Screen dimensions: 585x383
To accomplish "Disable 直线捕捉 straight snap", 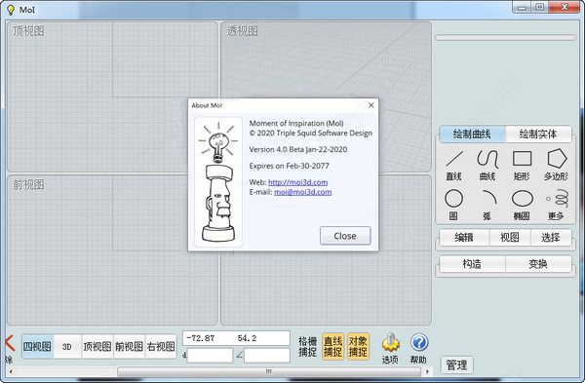I will pyautogui.click(x=332, y=346).
